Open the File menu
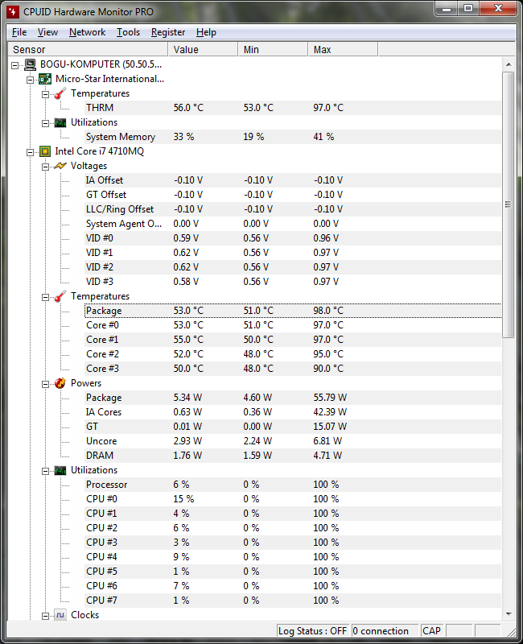This screenshot has height=644, width=523. 19,32
